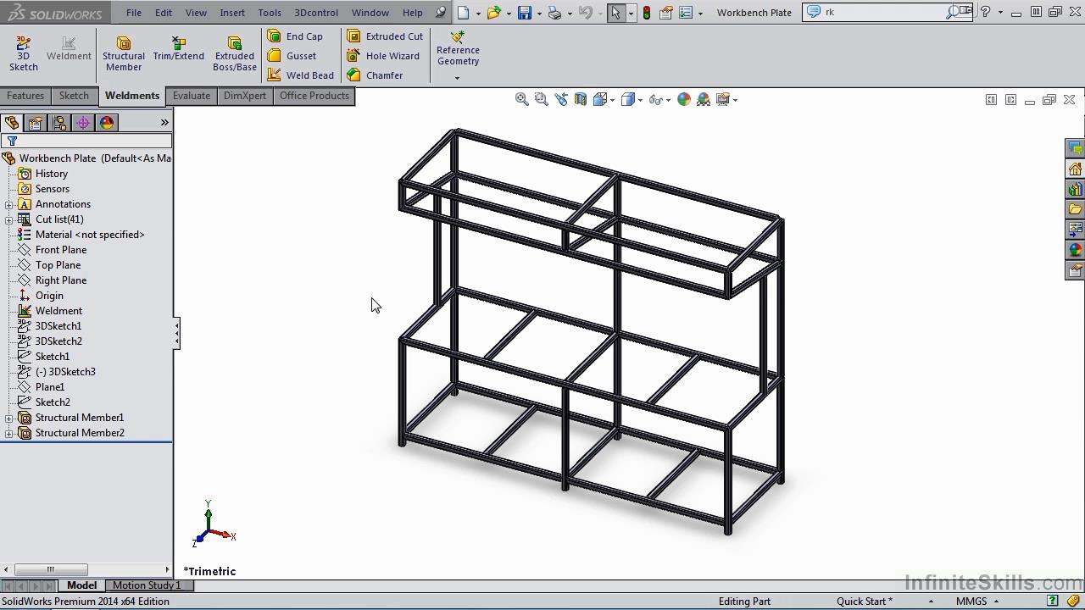Open the Motion Study 1 tab
Viewport: 1085px width, 610px height.
coord(147,585)
